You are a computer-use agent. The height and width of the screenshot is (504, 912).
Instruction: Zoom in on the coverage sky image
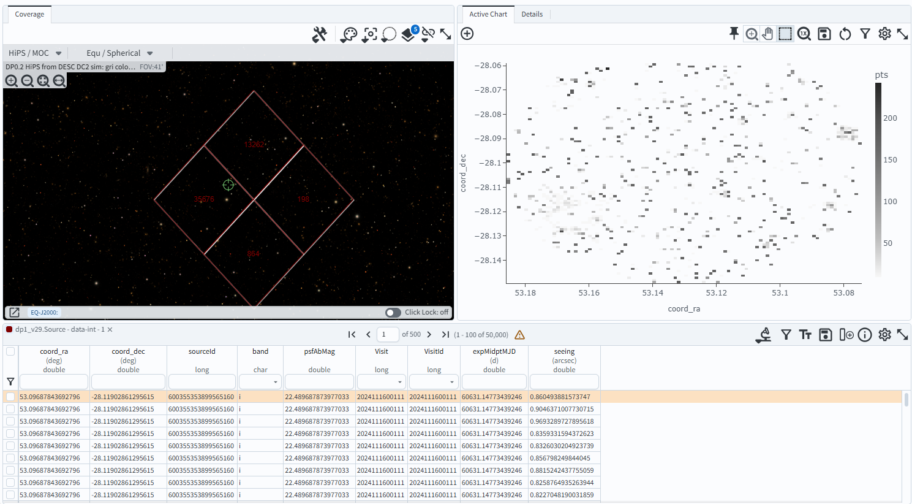pyautogui.click(x=11, y=81)
